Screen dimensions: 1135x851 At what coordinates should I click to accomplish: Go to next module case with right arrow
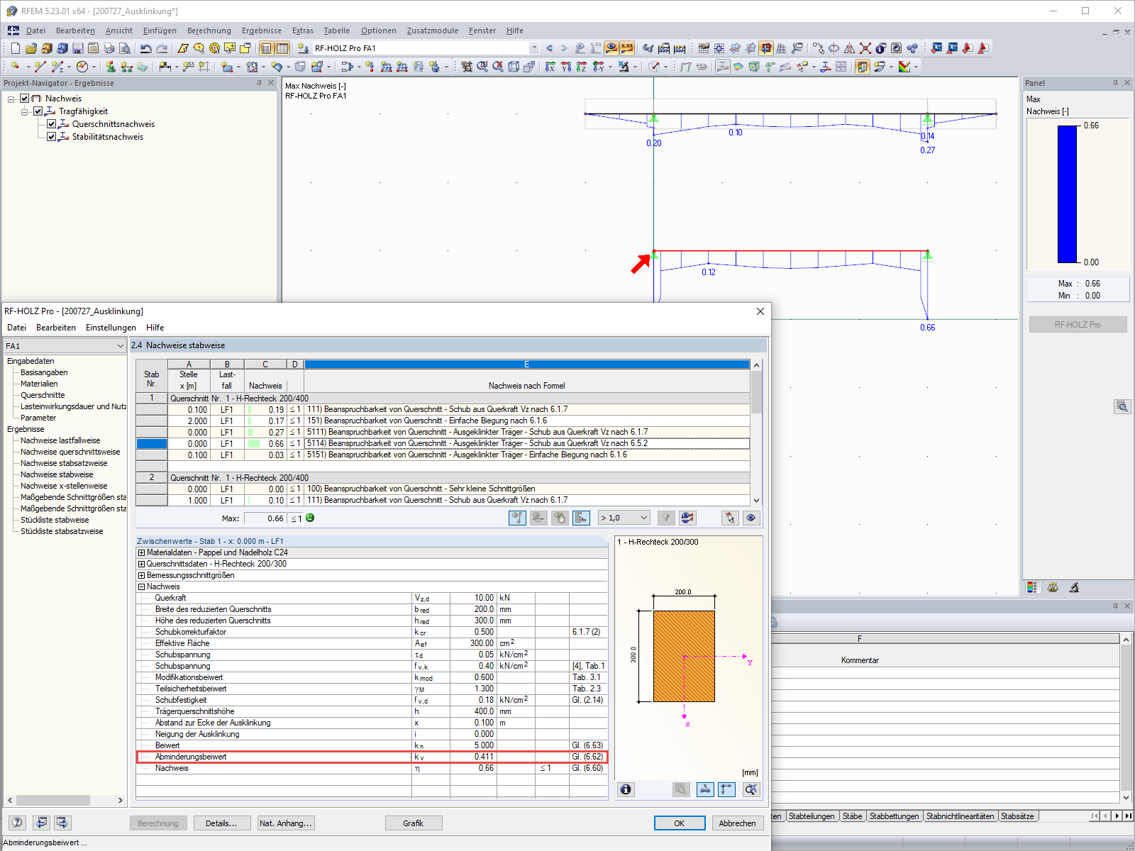click(564, 48)
